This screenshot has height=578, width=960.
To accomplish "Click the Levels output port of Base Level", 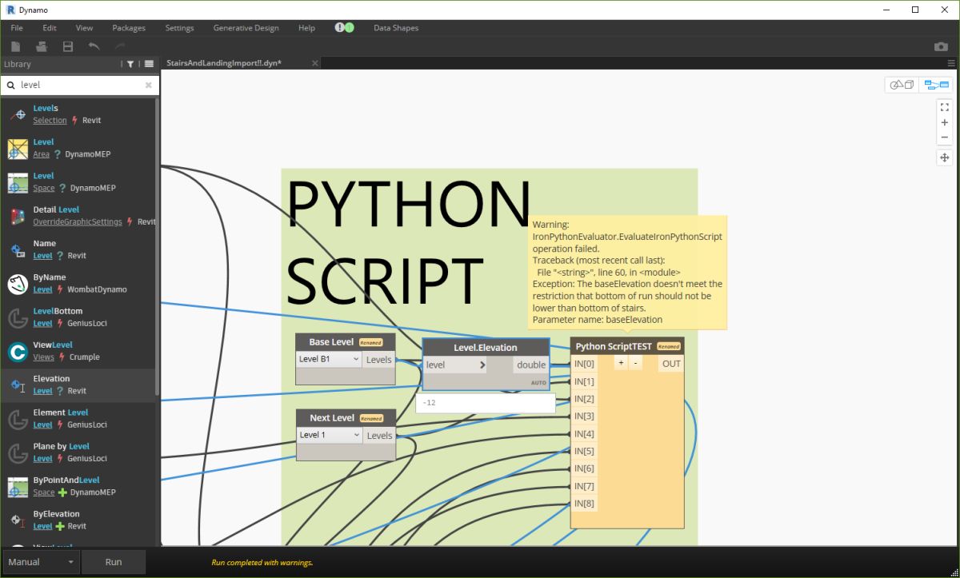I will pyautogui.click(x=378, y=360).
